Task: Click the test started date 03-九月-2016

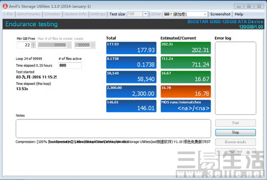Action: pyautogui.click(x=36, y=77)
